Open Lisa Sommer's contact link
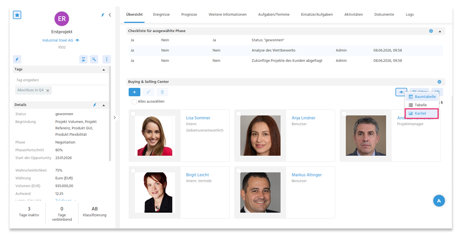The image size is (462, 235). pyautogui.click(x=198, y=118)
